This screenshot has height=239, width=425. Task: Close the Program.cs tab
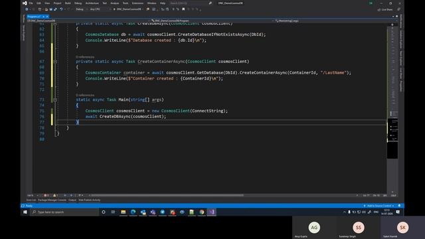point(47,17)
